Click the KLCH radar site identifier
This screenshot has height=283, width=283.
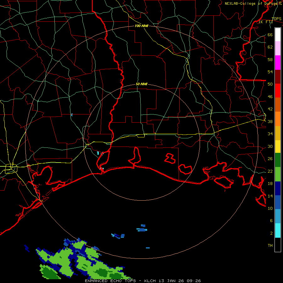[150, 281]
